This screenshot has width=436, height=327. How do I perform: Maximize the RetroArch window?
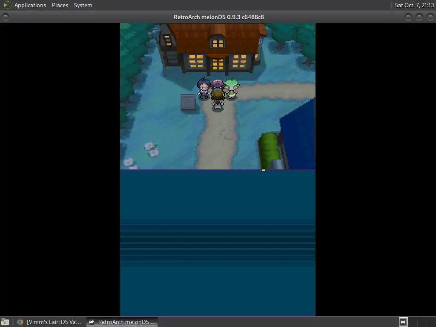(x=419, y=17)
